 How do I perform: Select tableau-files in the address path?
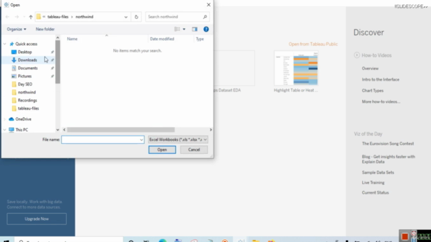(58, 17)
